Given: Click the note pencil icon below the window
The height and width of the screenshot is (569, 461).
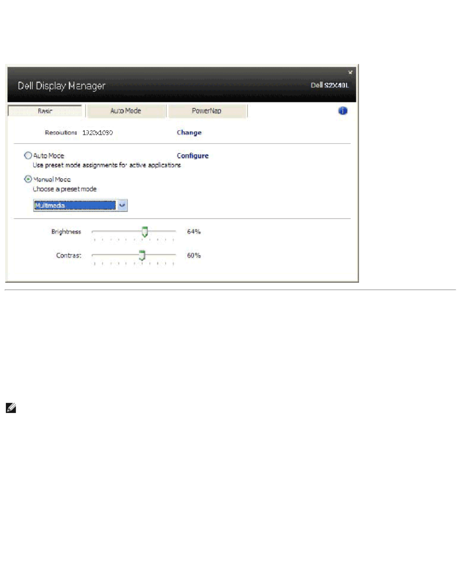Looking at the screenshot, I should coord(11,408).
